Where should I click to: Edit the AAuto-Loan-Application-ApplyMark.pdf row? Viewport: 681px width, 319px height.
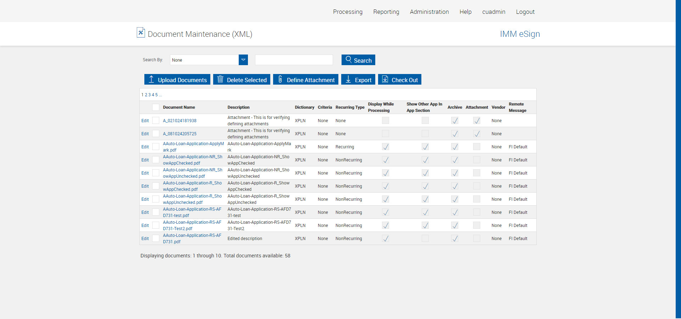(x=145, y=147)
